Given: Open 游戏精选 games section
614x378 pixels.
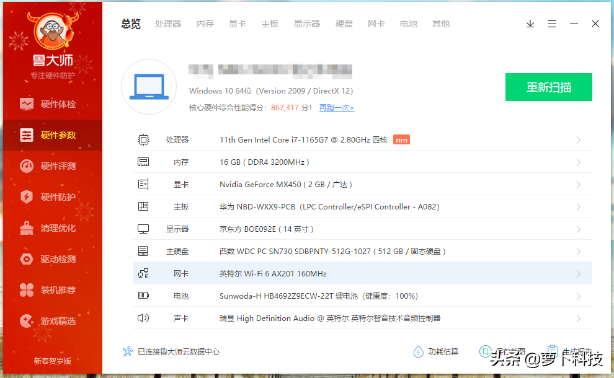Looking at the screenshot, I should click(x=53, y=321).
